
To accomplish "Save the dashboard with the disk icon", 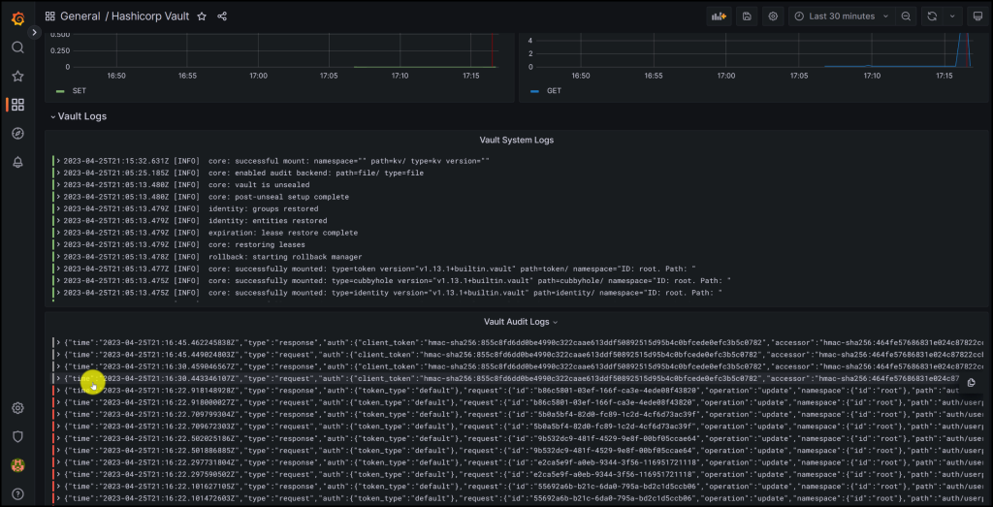I will (x=747, y=16).
